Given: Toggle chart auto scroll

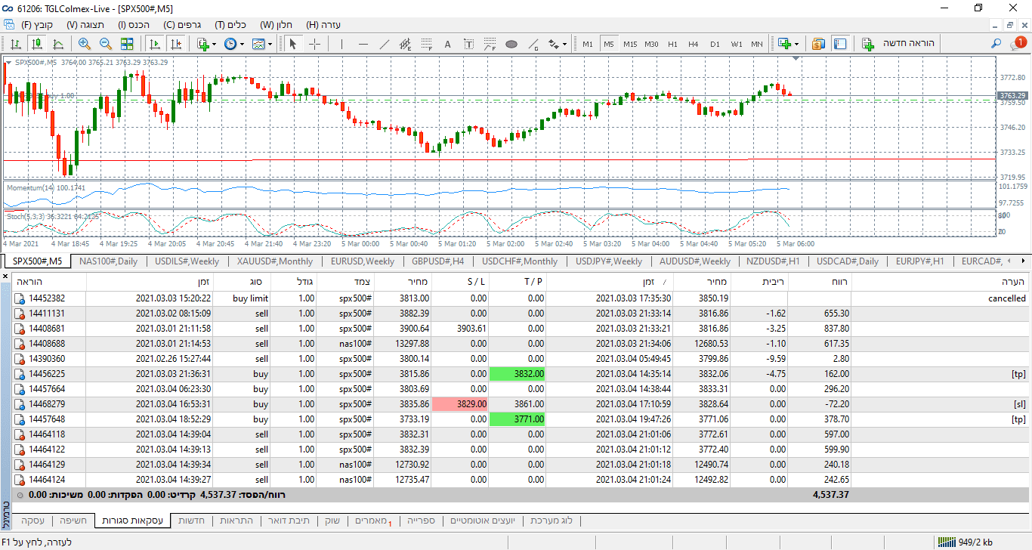Looking at the screenshot, I should click(154, 44).
